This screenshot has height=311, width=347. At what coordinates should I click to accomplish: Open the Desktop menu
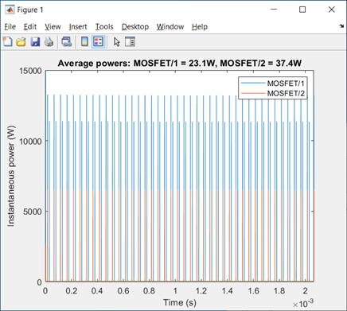coord(135,27)
